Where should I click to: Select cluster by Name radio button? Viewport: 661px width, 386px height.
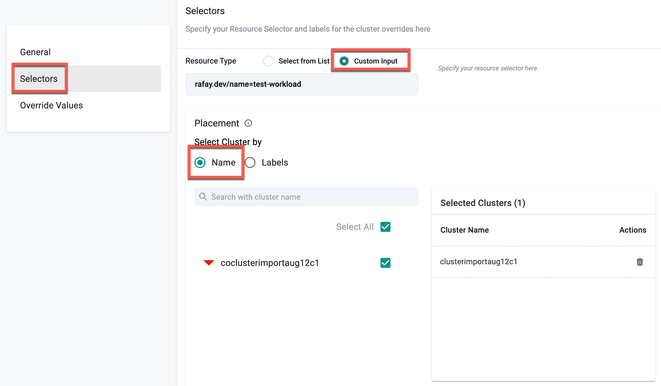(200, 162)
